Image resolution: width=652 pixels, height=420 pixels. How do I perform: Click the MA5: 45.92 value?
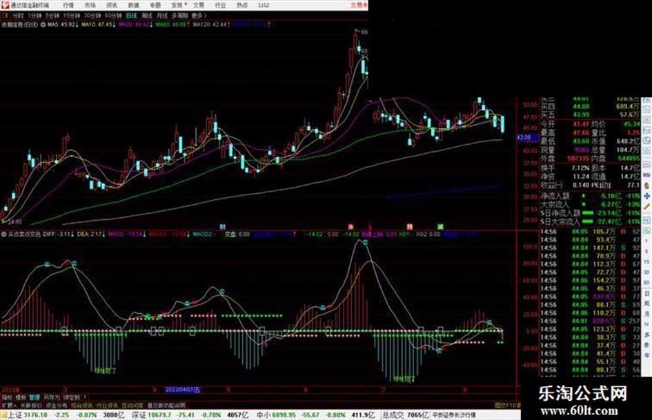click(x=62, y=25)
